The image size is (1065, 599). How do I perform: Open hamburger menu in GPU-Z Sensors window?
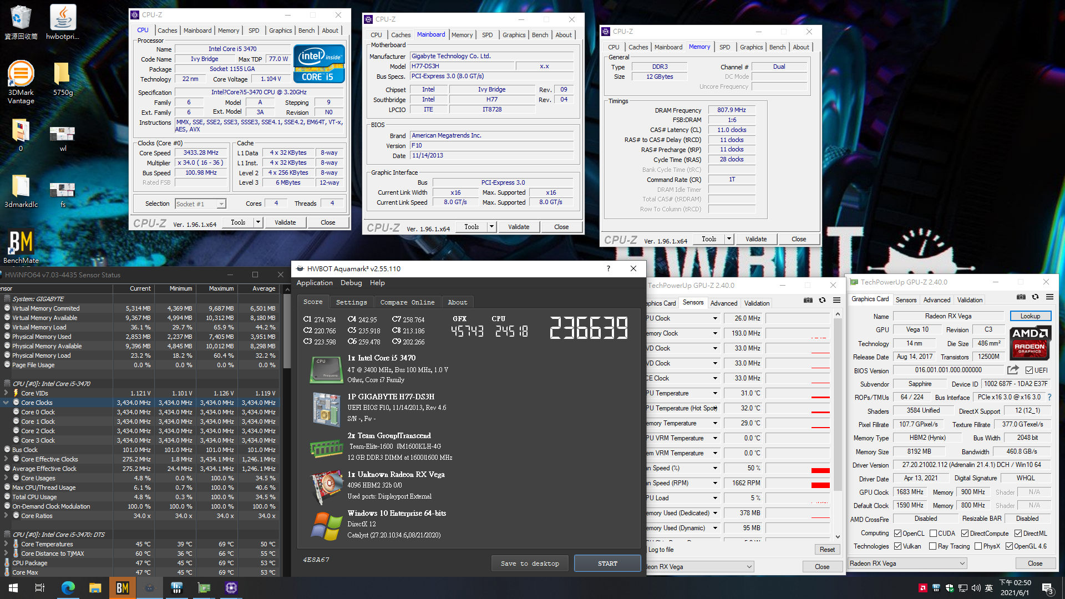click(x=836, y=300)
